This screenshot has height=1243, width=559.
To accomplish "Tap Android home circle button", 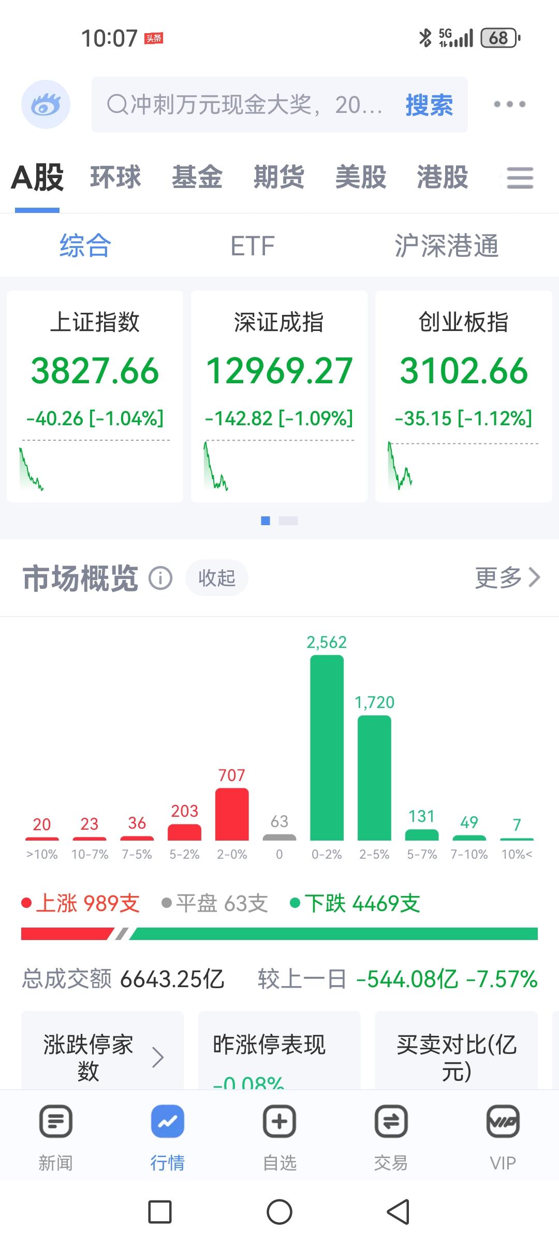I will click(279, 1212).
